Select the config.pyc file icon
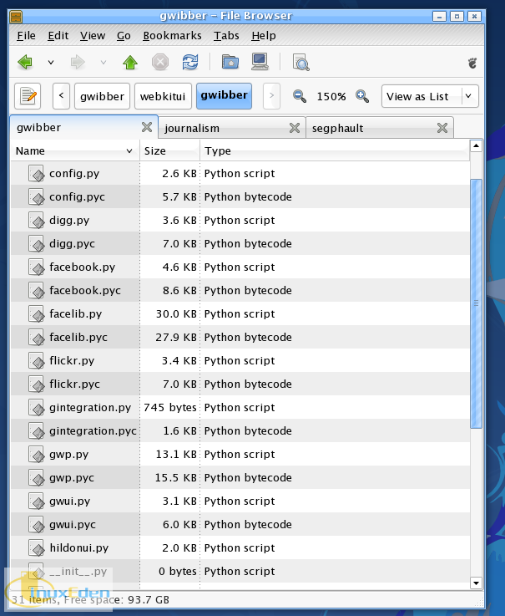The width and height of the screenshot is (505, 616). 37,196
